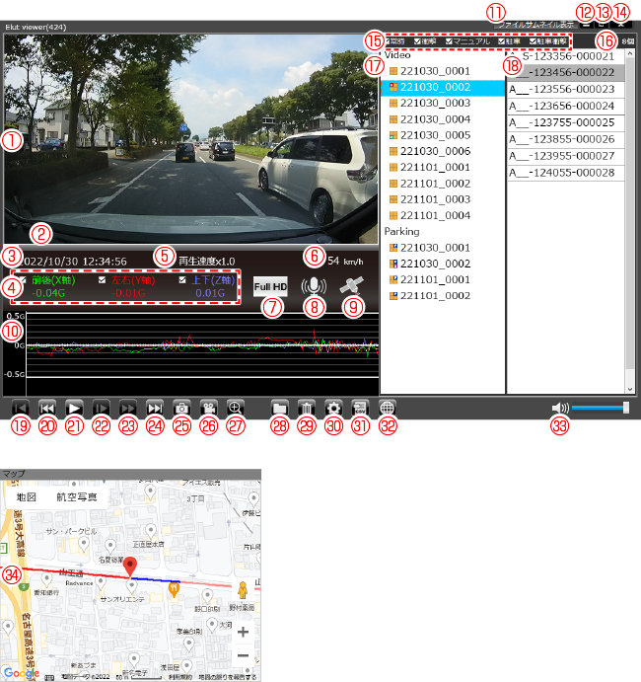641x682 pixels.
Task: Click the play button
Action: (73, 408)
